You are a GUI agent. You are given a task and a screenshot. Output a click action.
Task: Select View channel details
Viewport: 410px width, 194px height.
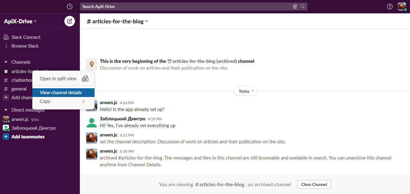[63, 93]
